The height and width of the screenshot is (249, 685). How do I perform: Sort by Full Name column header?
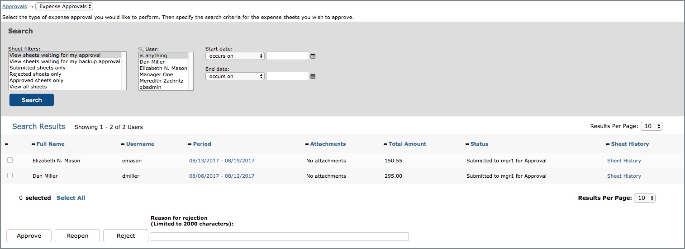point(50,144)
